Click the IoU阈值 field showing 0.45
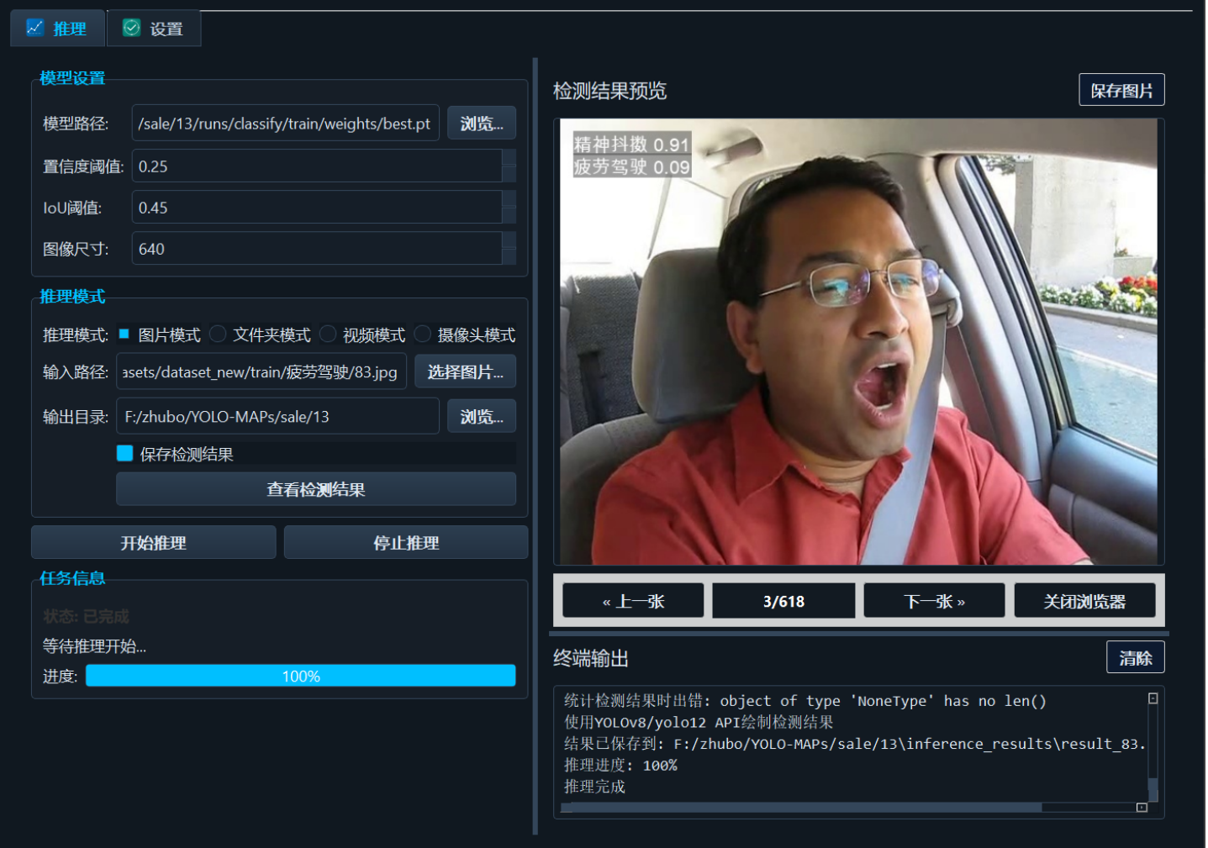The height and width of the screenshot is (848, 1208). pyautogui.click(x=317, y=208)
